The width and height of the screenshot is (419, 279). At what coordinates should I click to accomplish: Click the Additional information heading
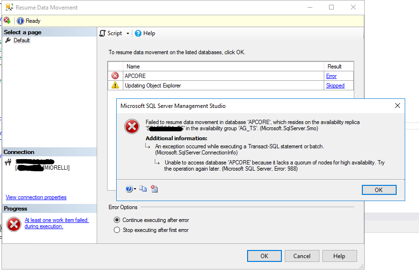[176, 138]
